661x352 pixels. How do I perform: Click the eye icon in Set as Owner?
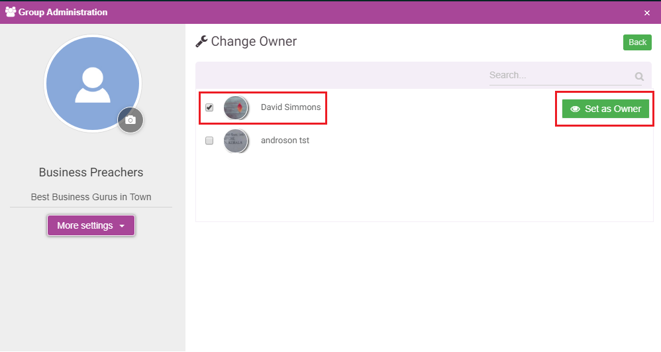tap(575, 109)
